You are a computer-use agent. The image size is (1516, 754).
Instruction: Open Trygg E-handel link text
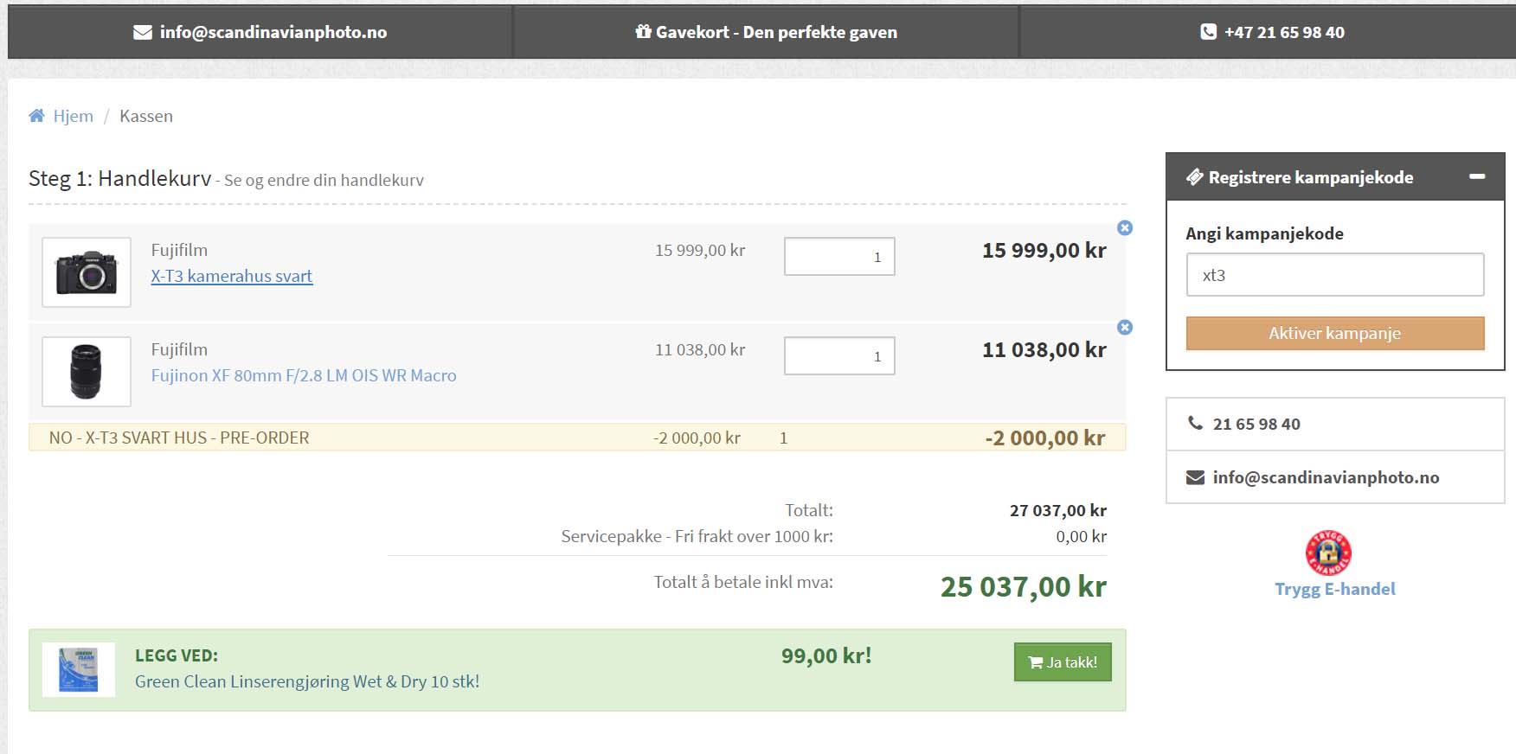[x=1335, y=589]
